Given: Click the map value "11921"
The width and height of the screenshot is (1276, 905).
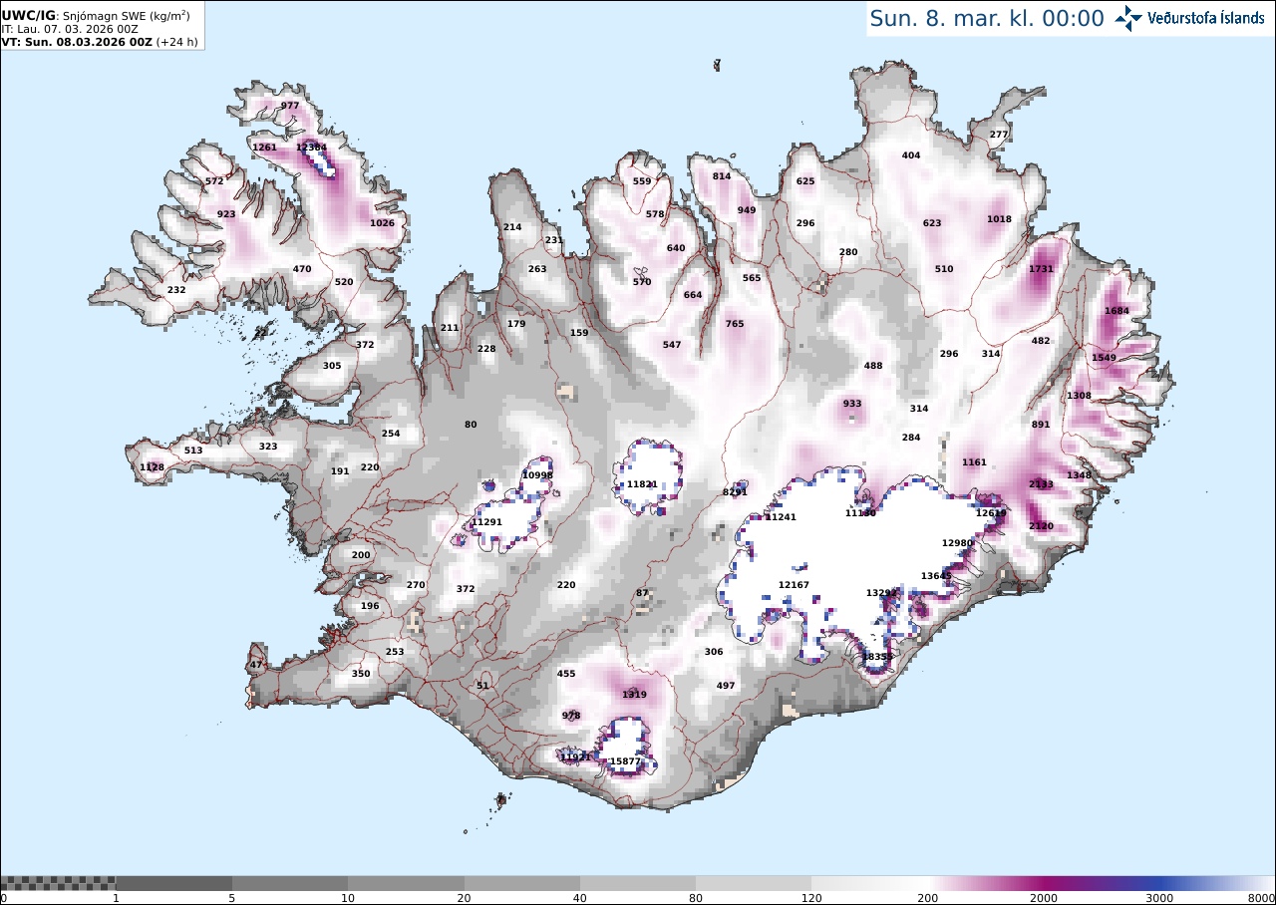Looking at the screenshot, I should [x=575, y=757].
